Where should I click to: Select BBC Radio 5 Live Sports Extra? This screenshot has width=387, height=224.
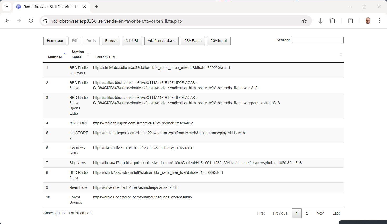coord(79,105)
